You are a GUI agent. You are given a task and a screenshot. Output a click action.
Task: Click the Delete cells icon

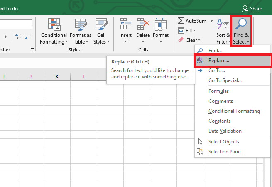pyautogui.click(x=143, y=24)
